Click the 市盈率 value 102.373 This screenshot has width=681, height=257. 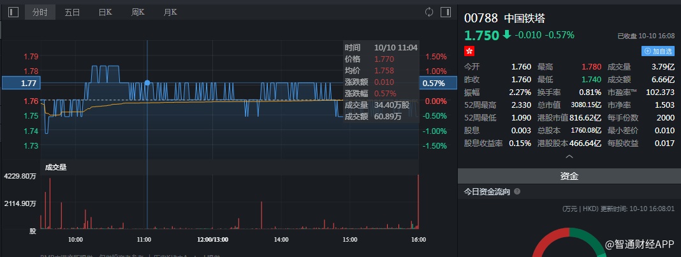pyautogui.click(x=660, y=92)
